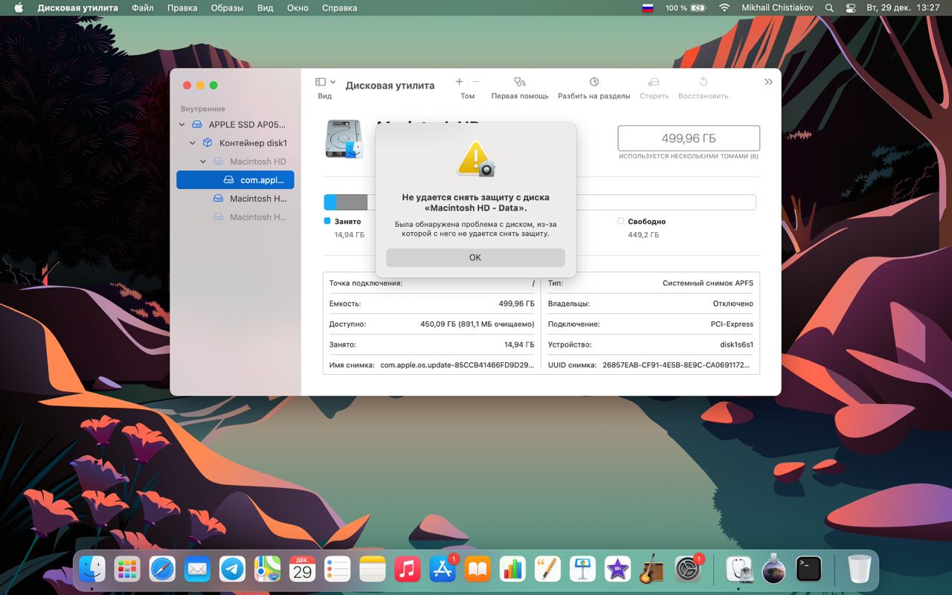Screen dimensions: 952x595
Task: Collapse the APPLE SSD AP05… disk tree
Action: pyautogui.click(x=182, y=125)
